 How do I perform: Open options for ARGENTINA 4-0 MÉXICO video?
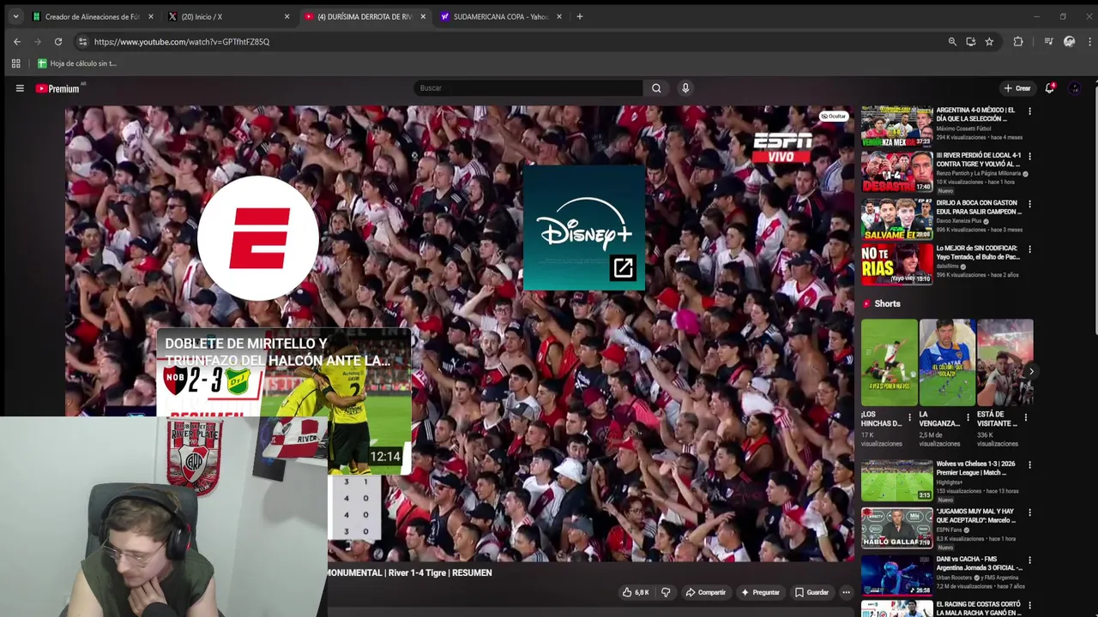[x=1029, y=111]
